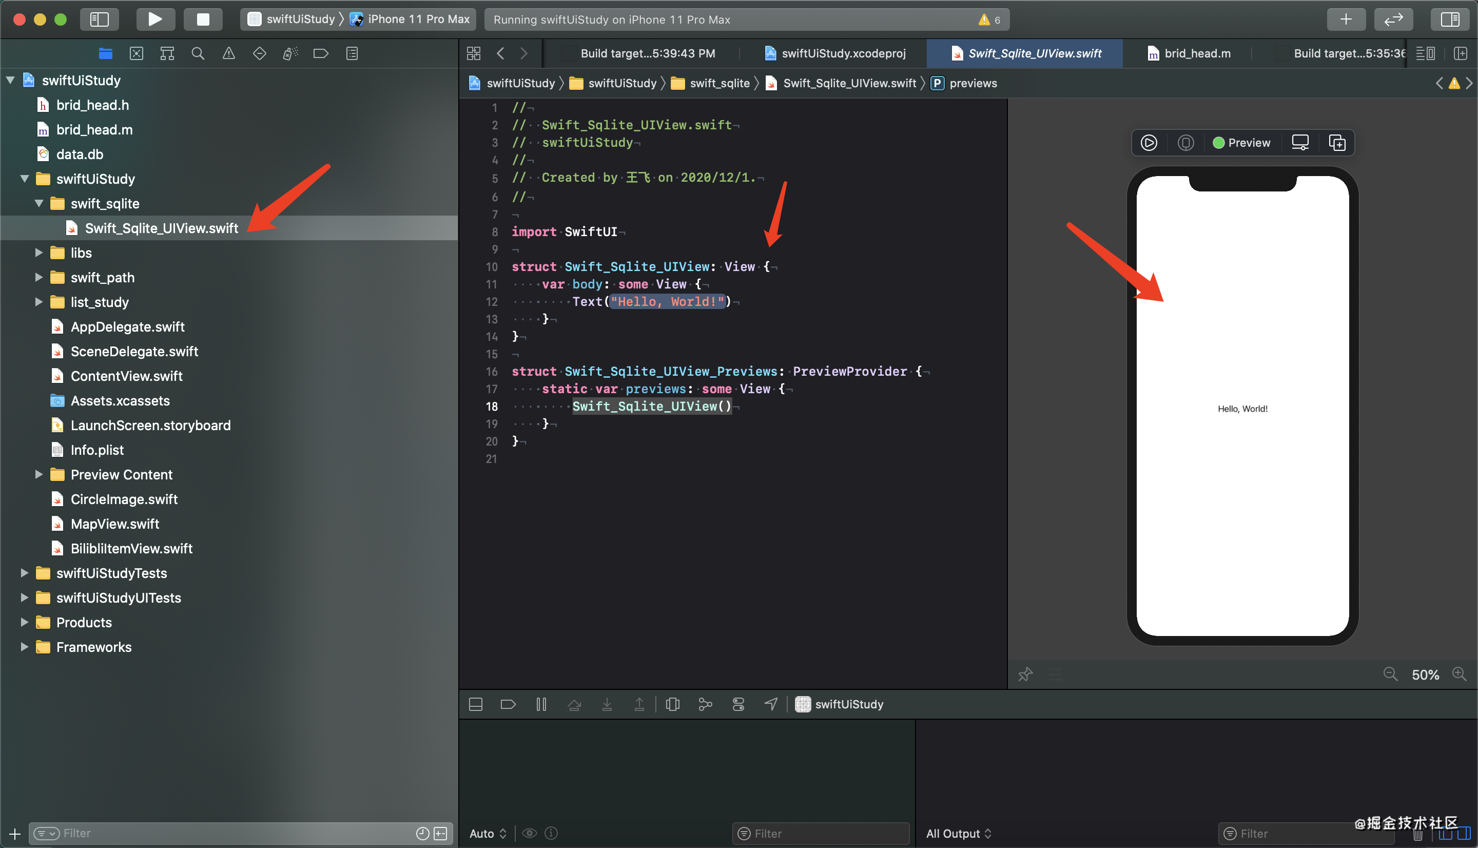Viewport: 1478px width, 848px height.
Task: Open the Breakpoint navigator
Action: point(321,53)
